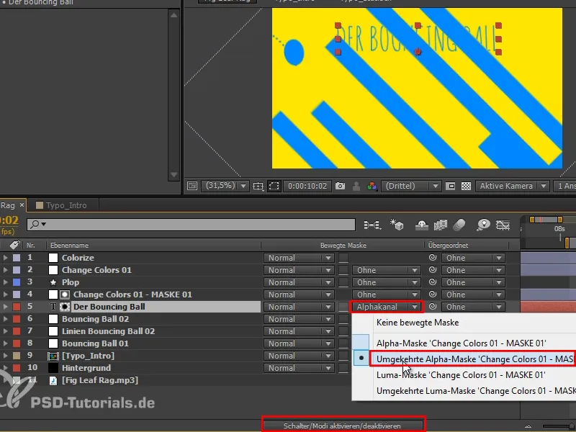
Task: Open the graph editor icon
Action: click(x=503, y=225)
